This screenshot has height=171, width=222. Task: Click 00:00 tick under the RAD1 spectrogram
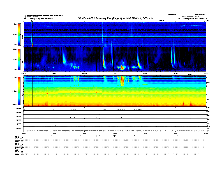pyautogui.click(x=24, y=73)
